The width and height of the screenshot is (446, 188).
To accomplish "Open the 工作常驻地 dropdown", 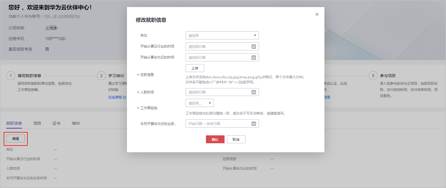I will [x=199, y=103].
